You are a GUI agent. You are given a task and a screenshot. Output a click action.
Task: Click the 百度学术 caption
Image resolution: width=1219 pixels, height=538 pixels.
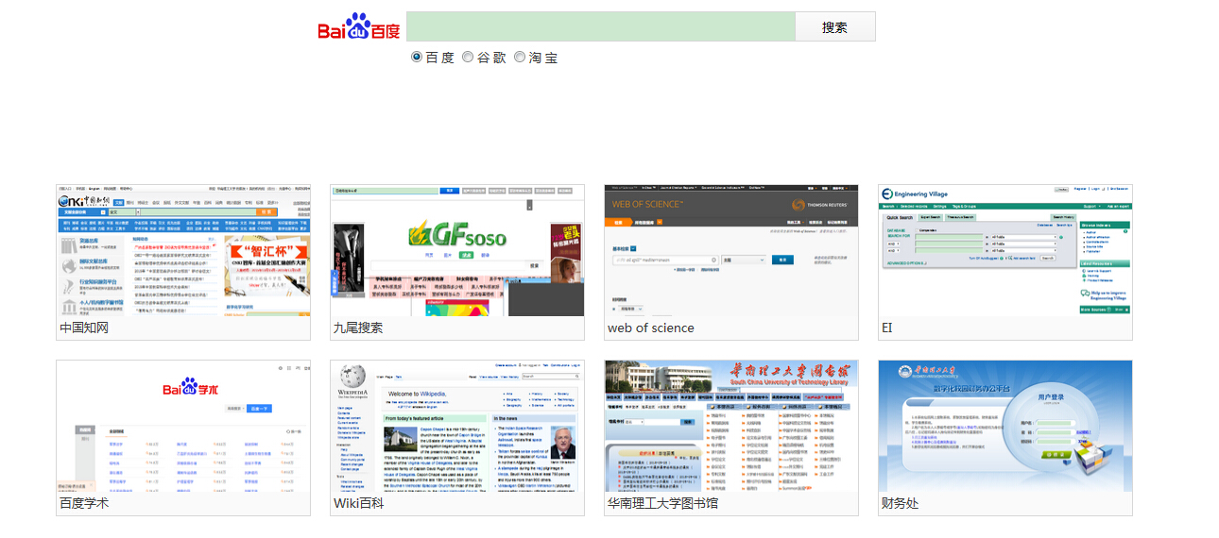coord(84,504)
